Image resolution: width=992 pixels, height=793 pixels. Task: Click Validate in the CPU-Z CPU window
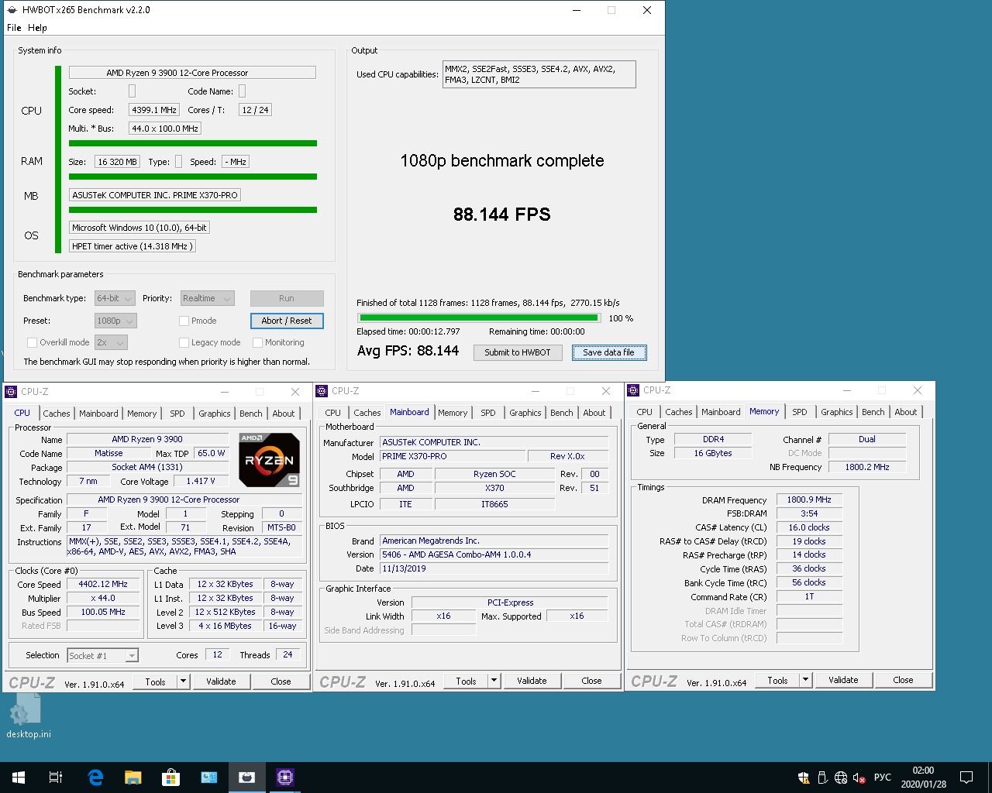pos(221,681)
